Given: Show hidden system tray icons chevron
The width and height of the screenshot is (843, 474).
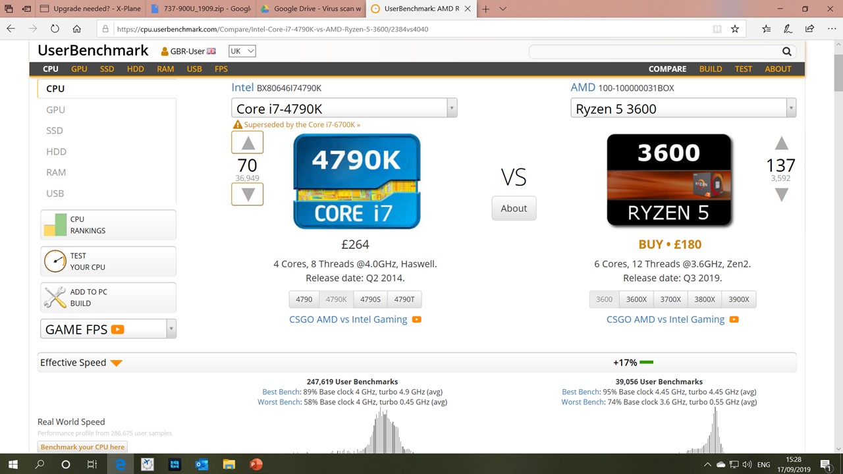Looking at the screenshot, I should click(x=707, y=464).
